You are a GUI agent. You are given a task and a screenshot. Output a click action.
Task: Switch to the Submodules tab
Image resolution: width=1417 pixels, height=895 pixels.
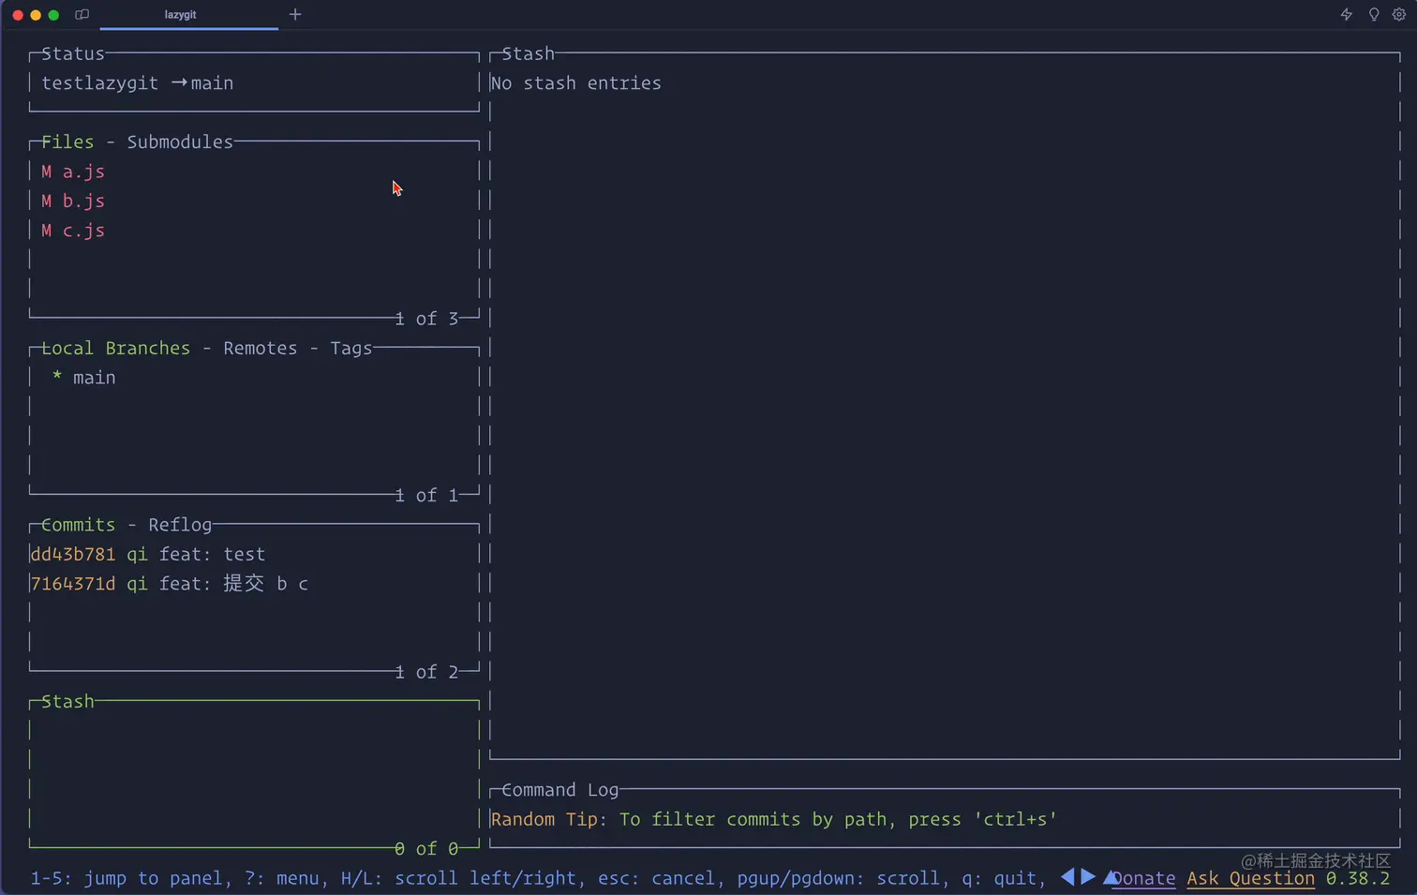(180, 142)
